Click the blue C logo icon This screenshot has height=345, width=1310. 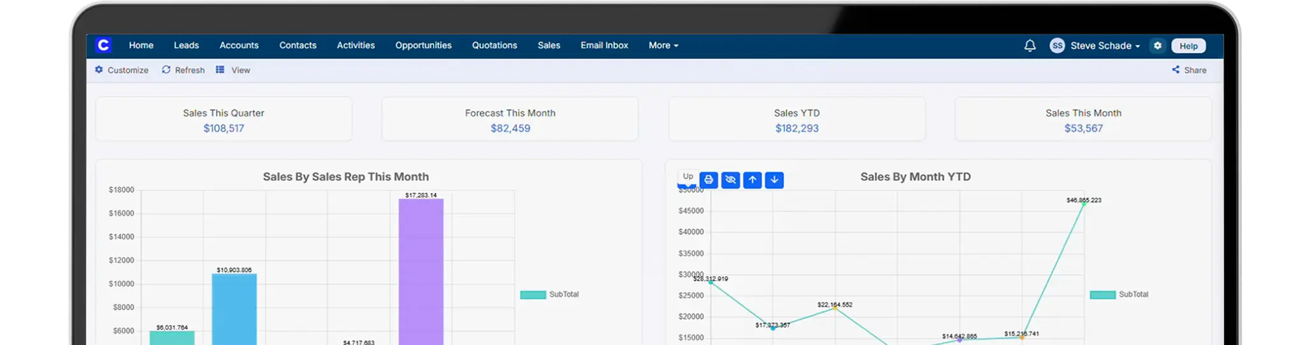coord(103,45)
